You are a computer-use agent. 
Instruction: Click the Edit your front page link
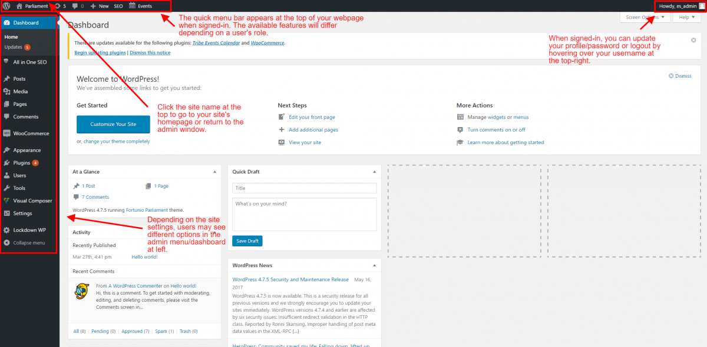point(312,118)
